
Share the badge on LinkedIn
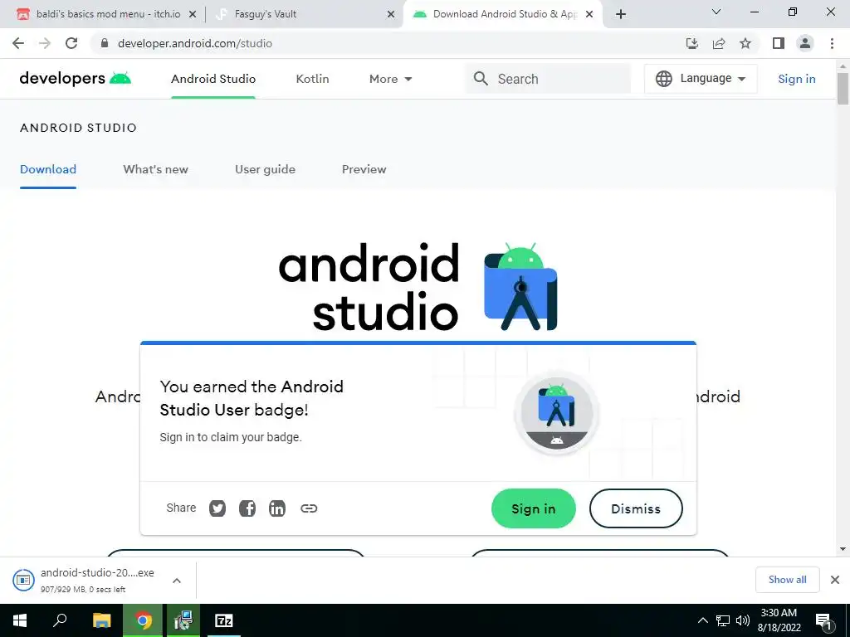click(277, 508)
